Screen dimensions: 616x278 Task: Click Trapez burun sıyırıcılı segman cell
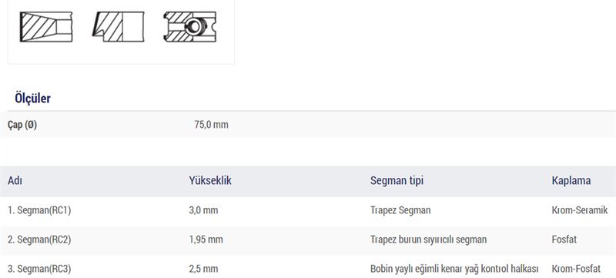coord(428,239)
